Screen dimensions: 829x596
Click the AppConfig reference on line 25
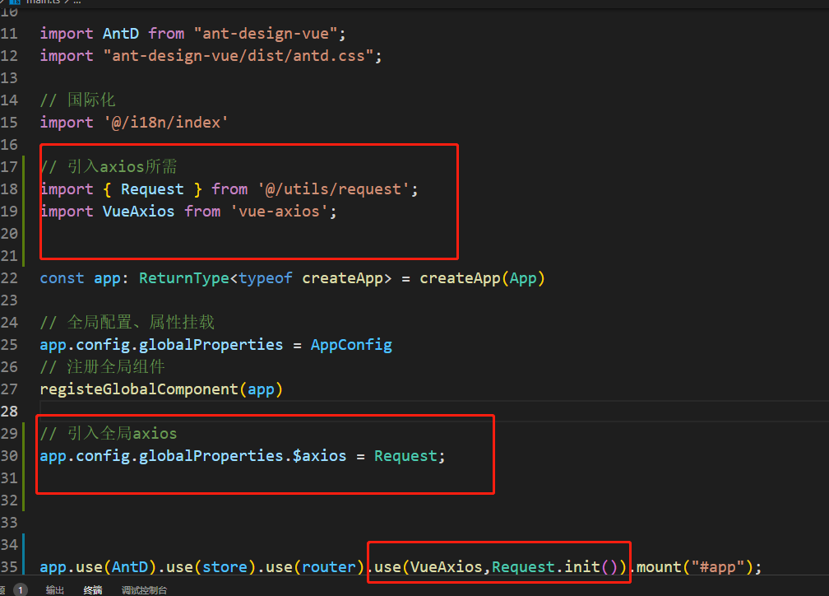coord(350,344)
